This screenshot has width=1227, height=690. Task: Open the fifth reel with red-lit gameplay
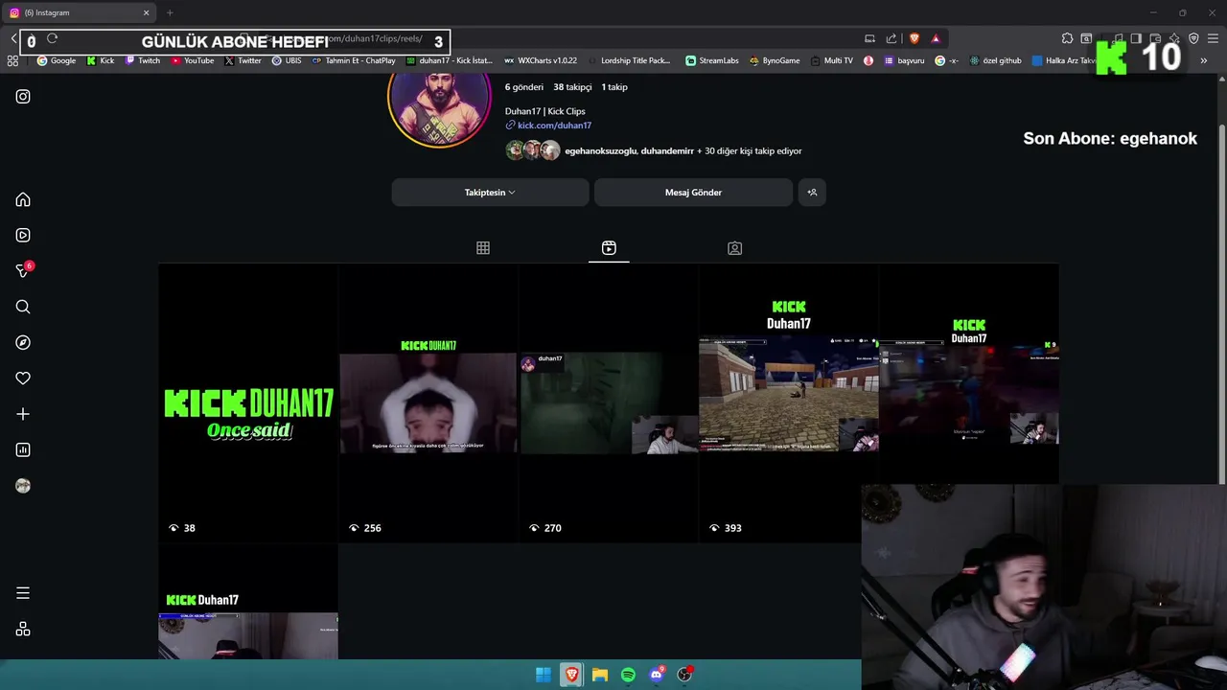[969, 374]
